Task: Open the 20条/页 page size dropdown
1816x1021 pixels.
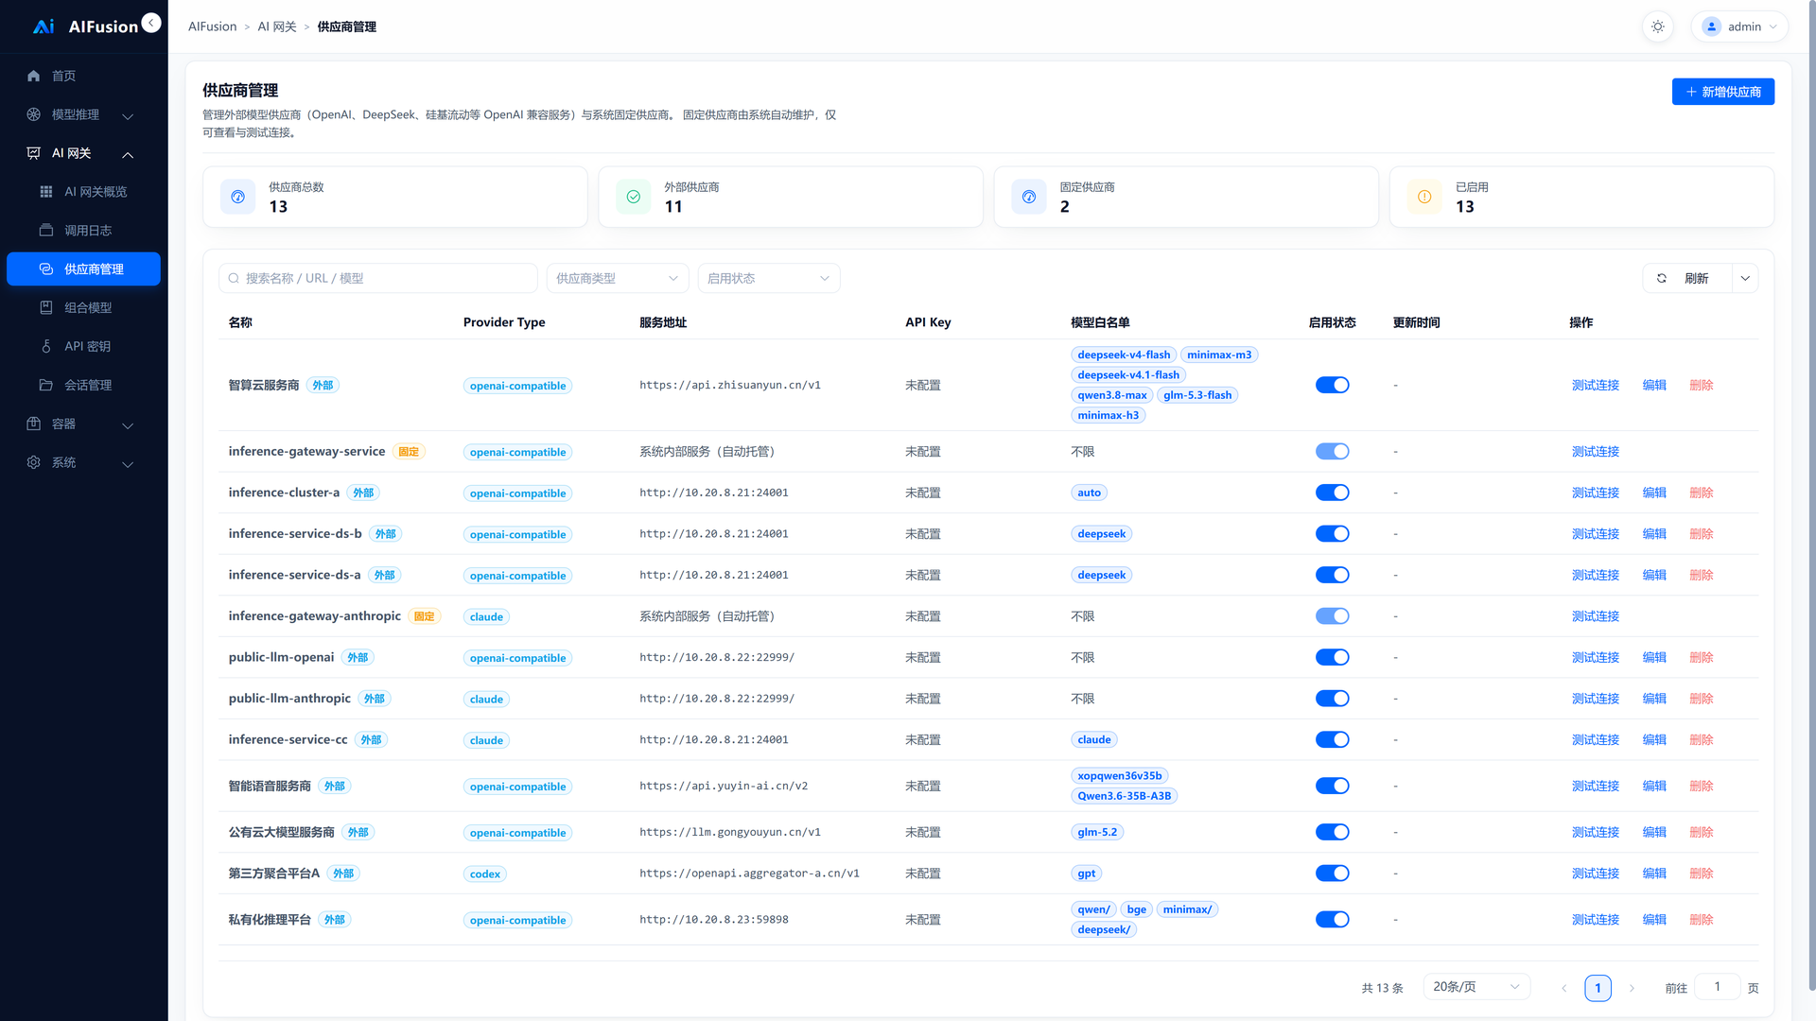Action: [x=1476, y=987]
